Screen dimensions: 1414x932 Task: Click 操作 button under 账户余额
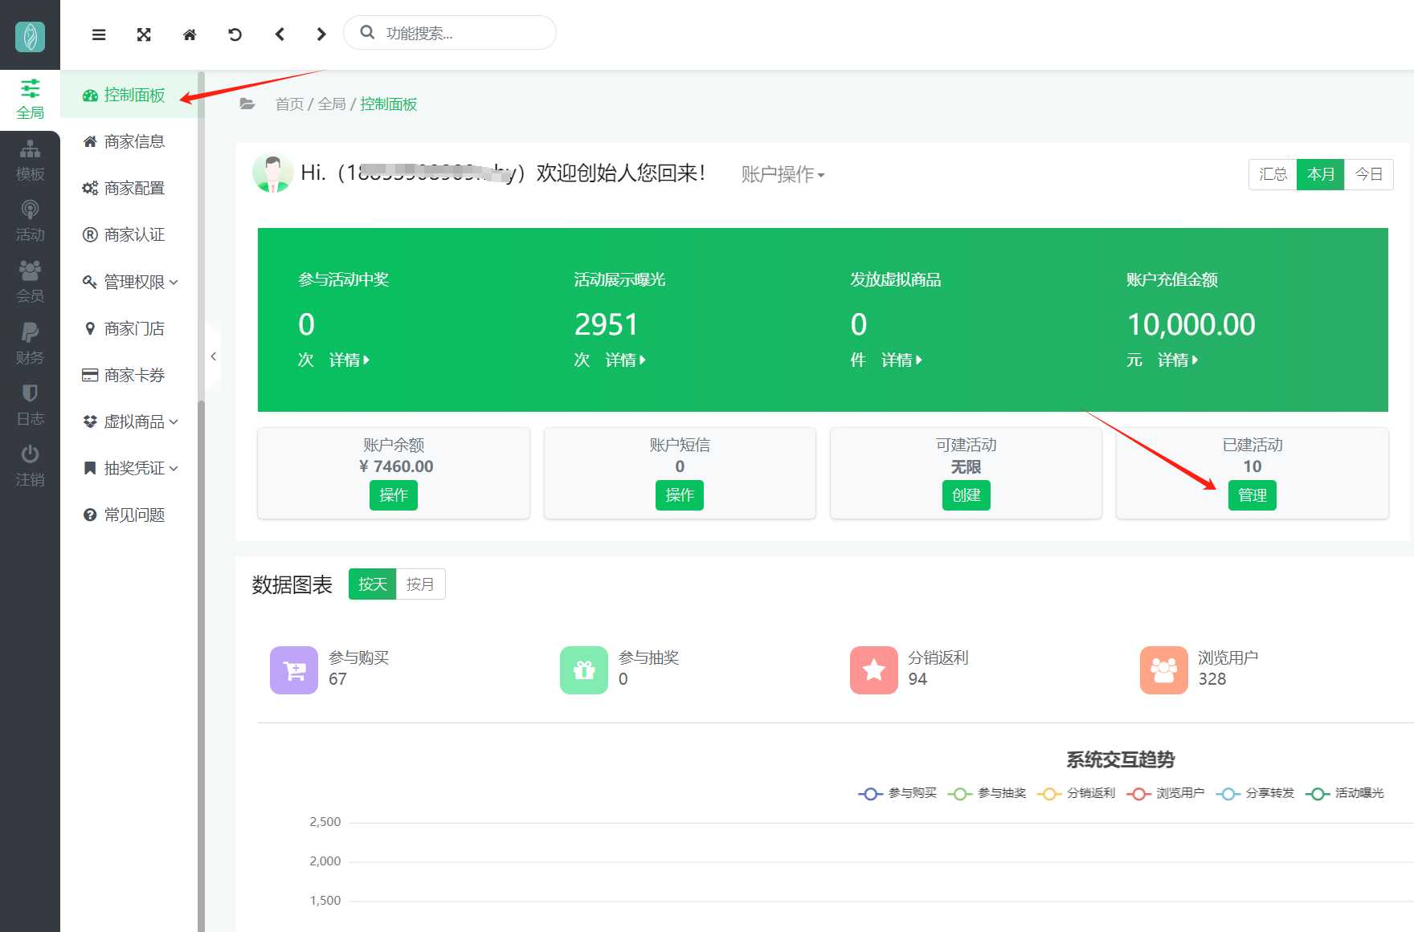394,495
